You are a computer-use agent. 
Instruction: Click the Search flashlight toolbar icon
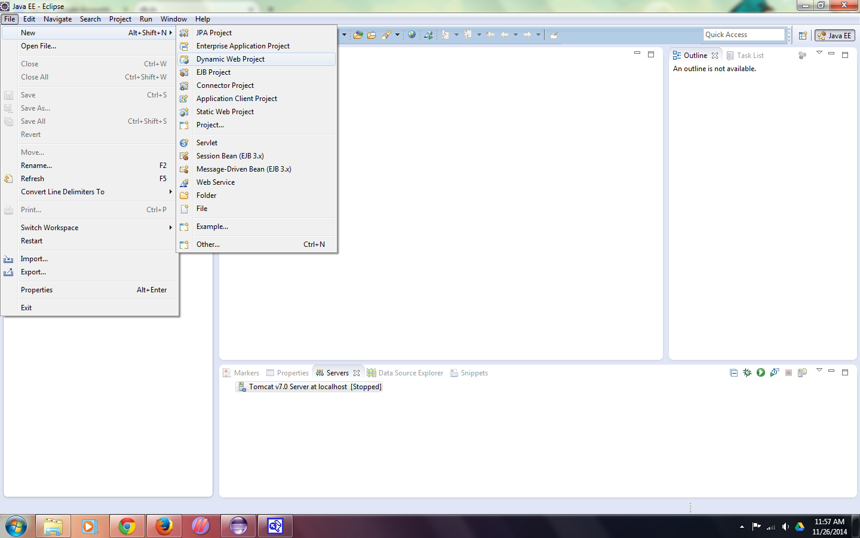click(386, 35)
